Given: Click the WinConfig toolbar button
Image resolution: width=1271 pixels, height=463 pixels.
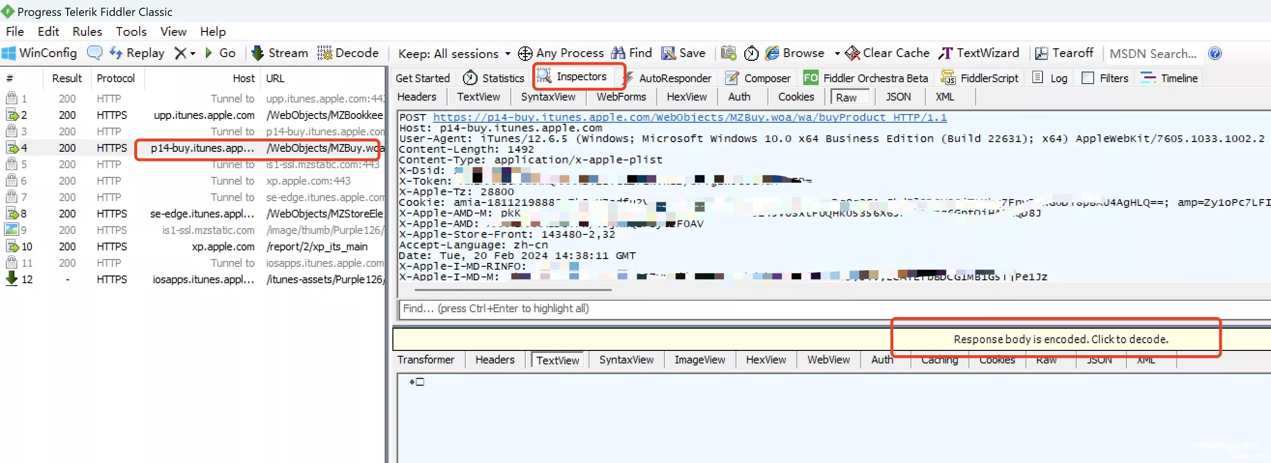Looking at the screenshot, I should coord(40,53).
